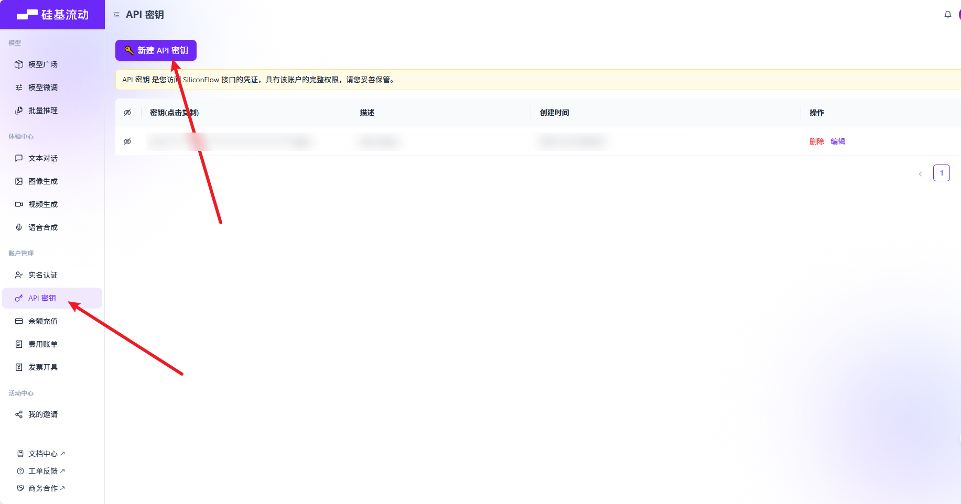Open 语音合成 page

(x=43, y=227)
